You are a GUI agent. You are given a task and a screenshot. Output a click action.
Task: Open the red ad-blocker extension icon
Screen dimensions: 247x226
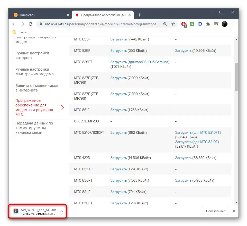click(184, 24)
